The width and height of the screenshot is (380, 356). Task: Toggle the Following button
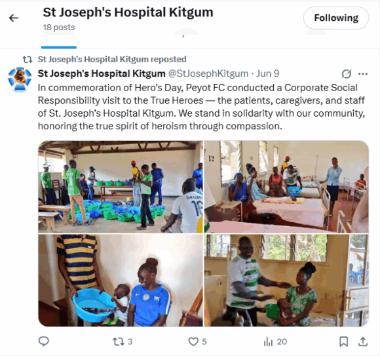pyautogui.click(x=336, y=18)
